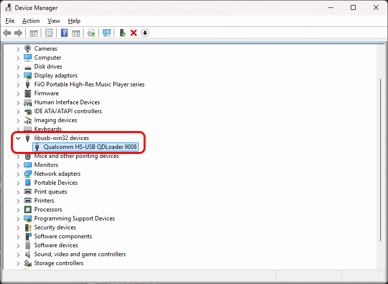Select the Processors label
Image resolution: width=388 pixels, height=284 pixels.
point(48,210)
